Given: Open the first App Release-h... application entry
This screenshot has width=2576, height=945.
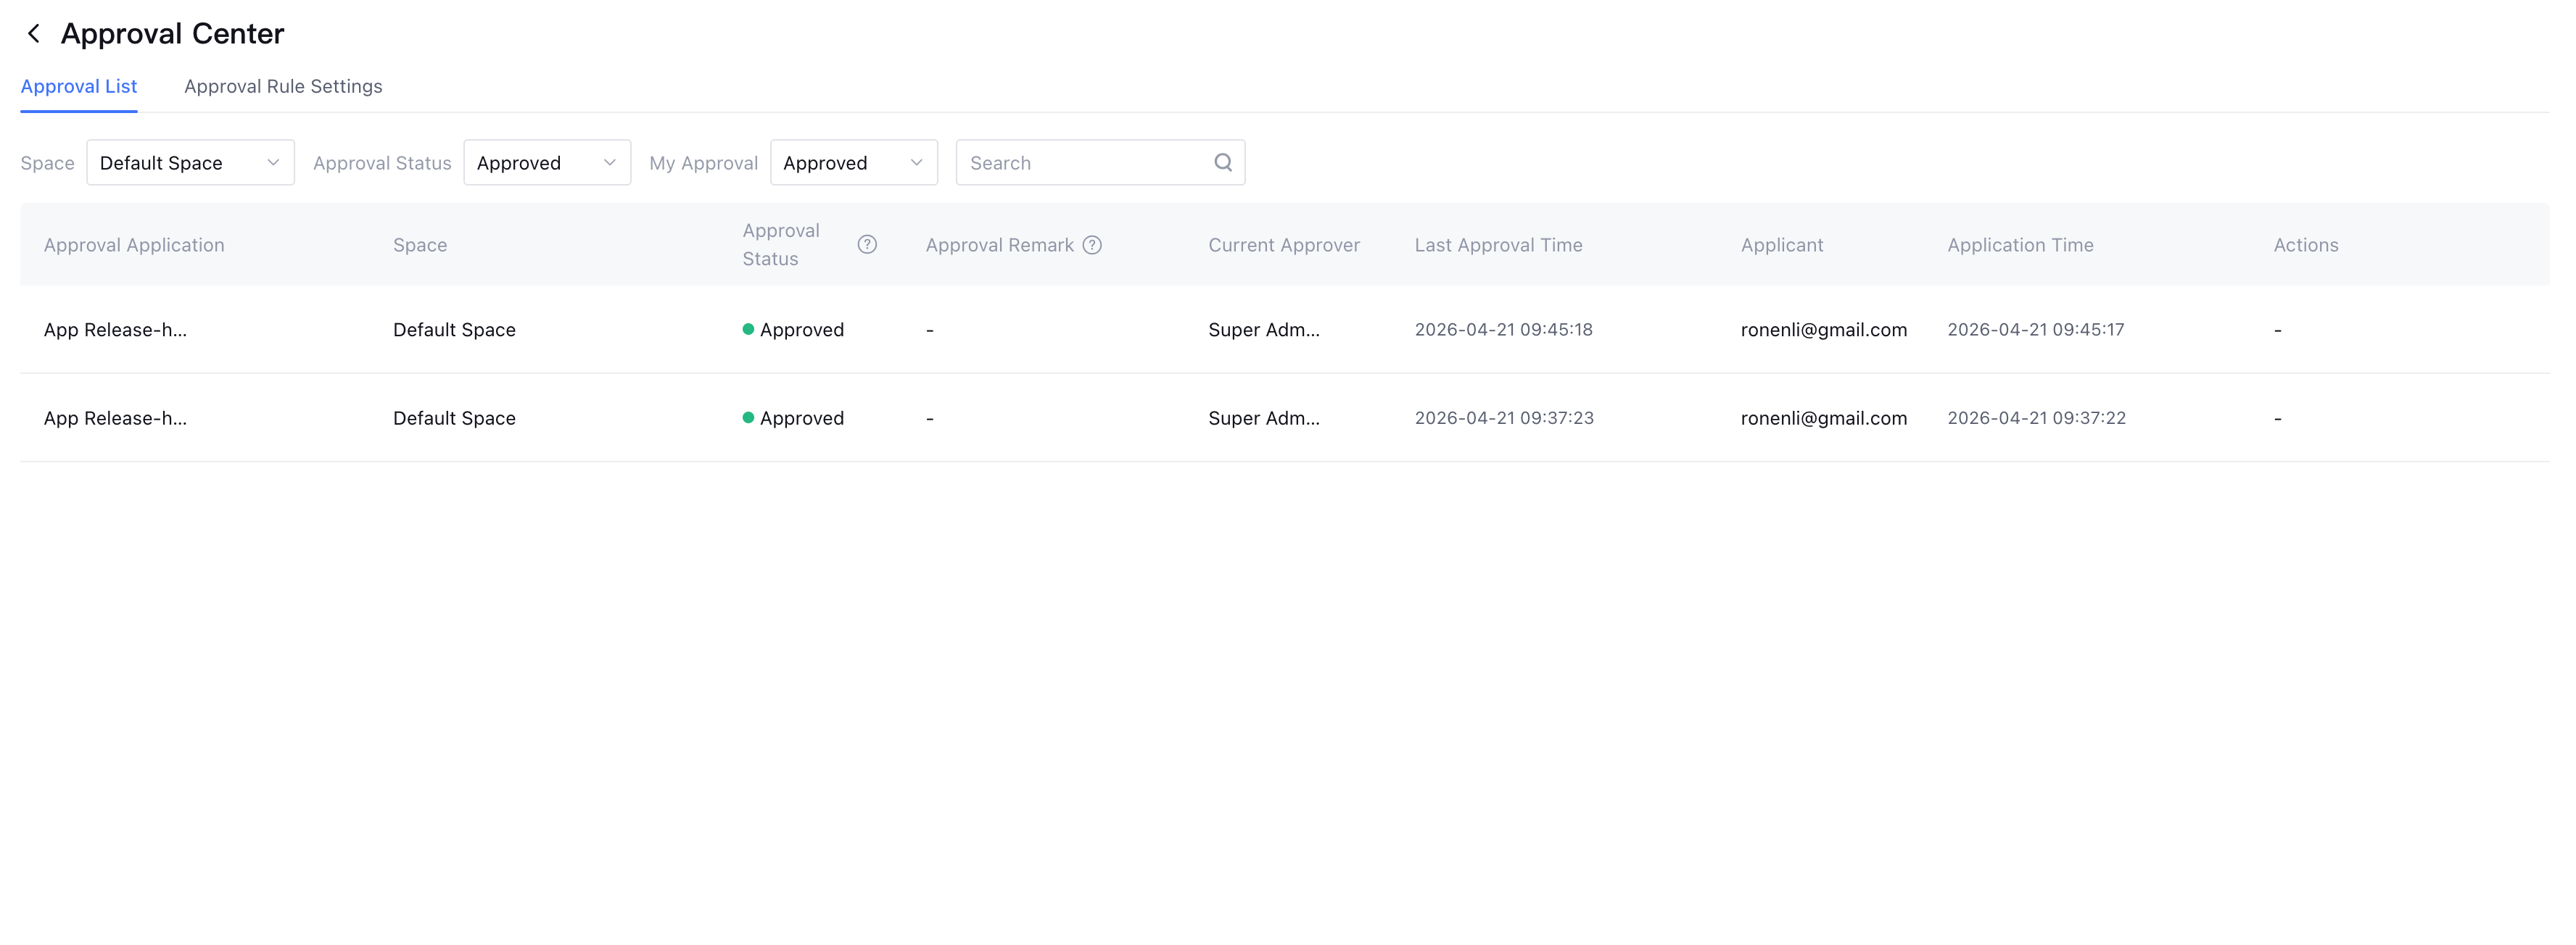Looking at the screenshot, I should click(115, 330).
